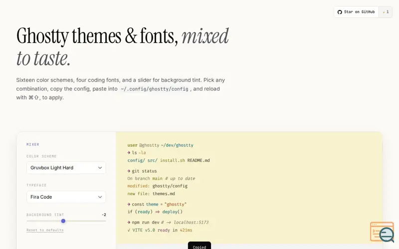The height and width of the screenshot is (249, 399).
Task: Click the background tint slider handle
Action: pyautogui.click(x=63, y=221)
